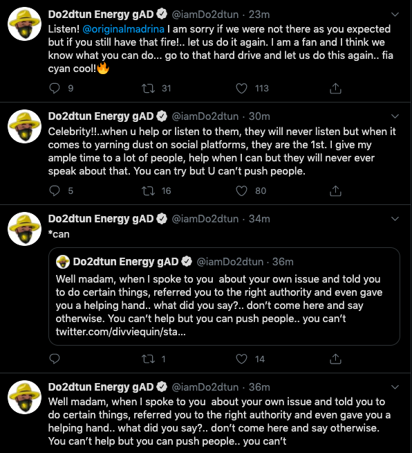Image resolution: width=412 pixels, height=453 pixels.
Task: View the profile avatar on the 30m tweet
Action: click(x=24, y=126)
